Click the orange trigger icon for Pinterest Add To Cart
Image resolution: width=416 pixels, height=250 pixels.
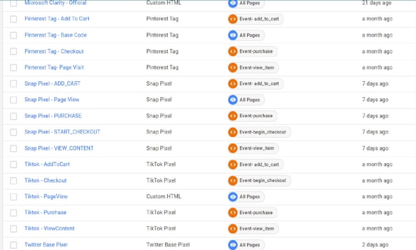pyautogui.click(x=232, y=19)
